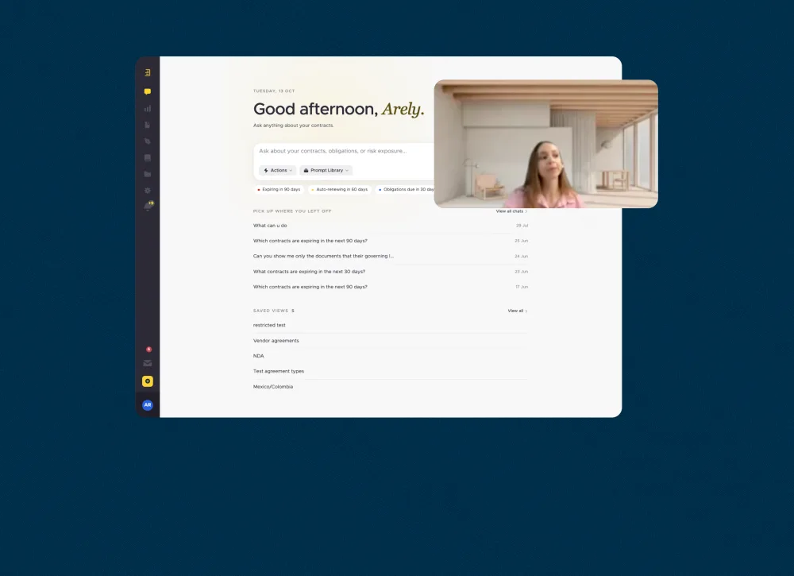Open the bar chart analytics sidebar icon
Screen dimensions: 794x576
click(148, 108)
